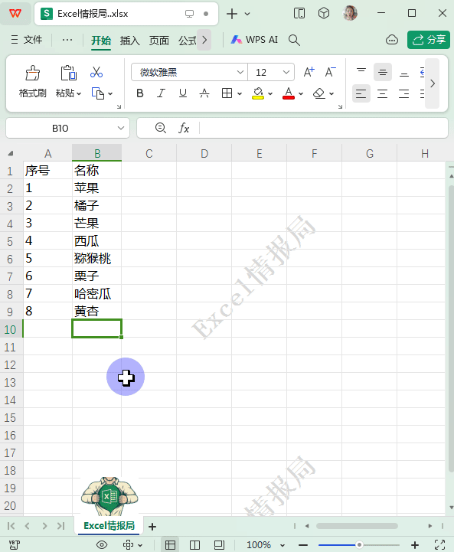Click the sidebar layout icon in title bar

pos(299,13)
